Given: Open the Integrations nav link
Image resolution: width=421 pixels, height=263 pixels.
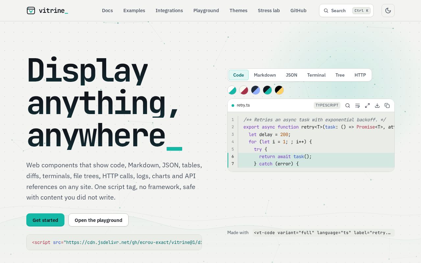Looking at the screenshot, I should pos(169,11).
